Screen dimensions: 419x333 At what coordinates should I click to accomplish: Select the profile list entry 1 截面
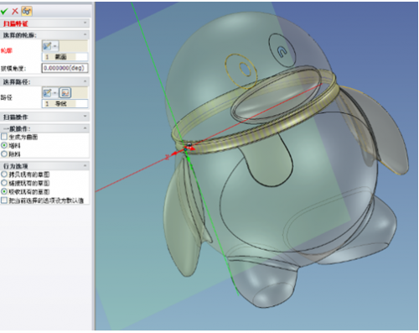coord(65,57)
